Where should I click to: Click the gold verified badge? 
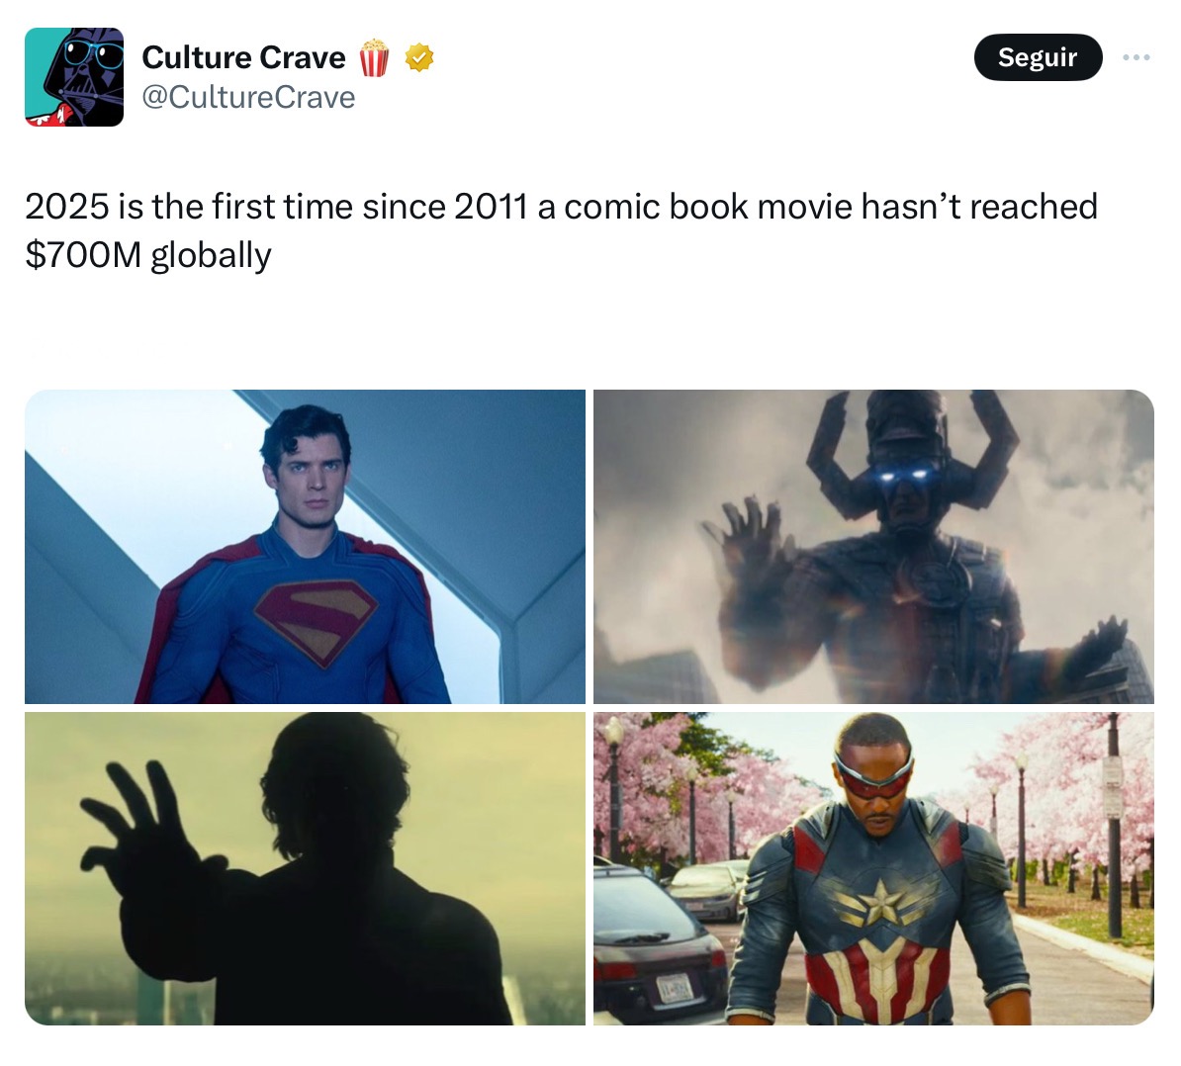click(419, 57)
